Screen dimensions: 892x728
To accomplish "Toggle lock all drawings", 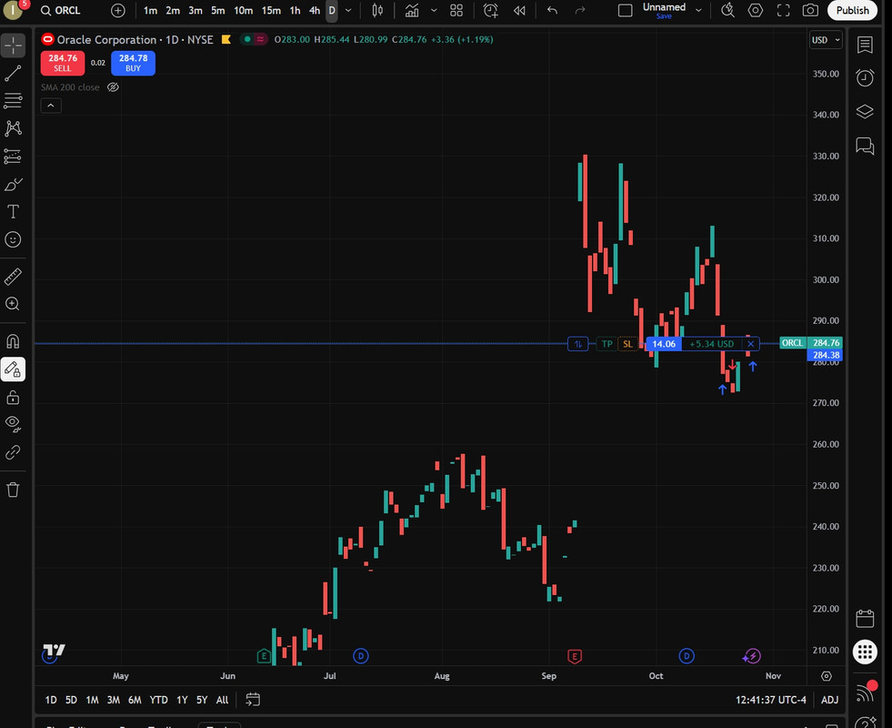I will tap(13, 397).
